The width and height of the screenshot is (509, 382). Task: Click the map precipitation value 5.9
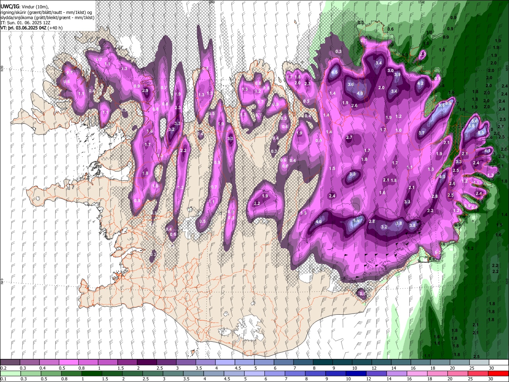pyautogui.click(x=449, y=103)
